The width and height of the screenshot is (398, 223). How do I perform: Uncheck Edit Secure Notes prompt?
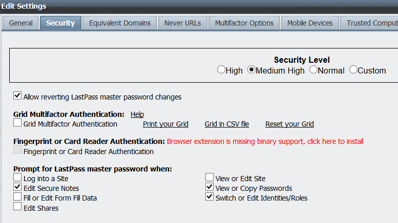(x=17, y=187)
